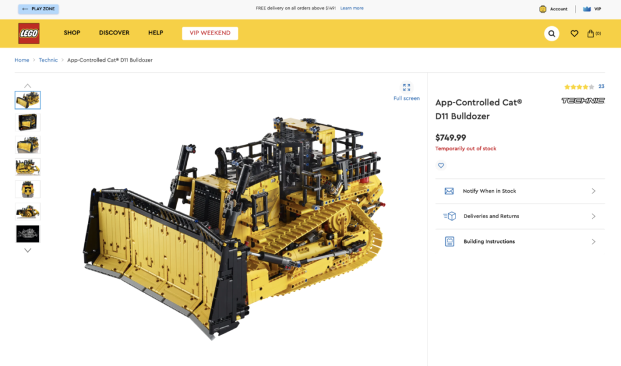
Task: Open the search magnifier icon
Action: (551, 34)
